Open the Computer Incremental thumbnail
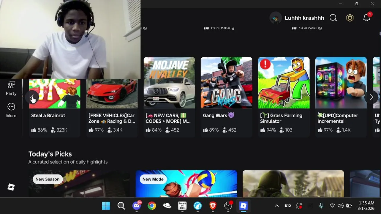This screenshot has width=381, height=214. coord(341,83)
